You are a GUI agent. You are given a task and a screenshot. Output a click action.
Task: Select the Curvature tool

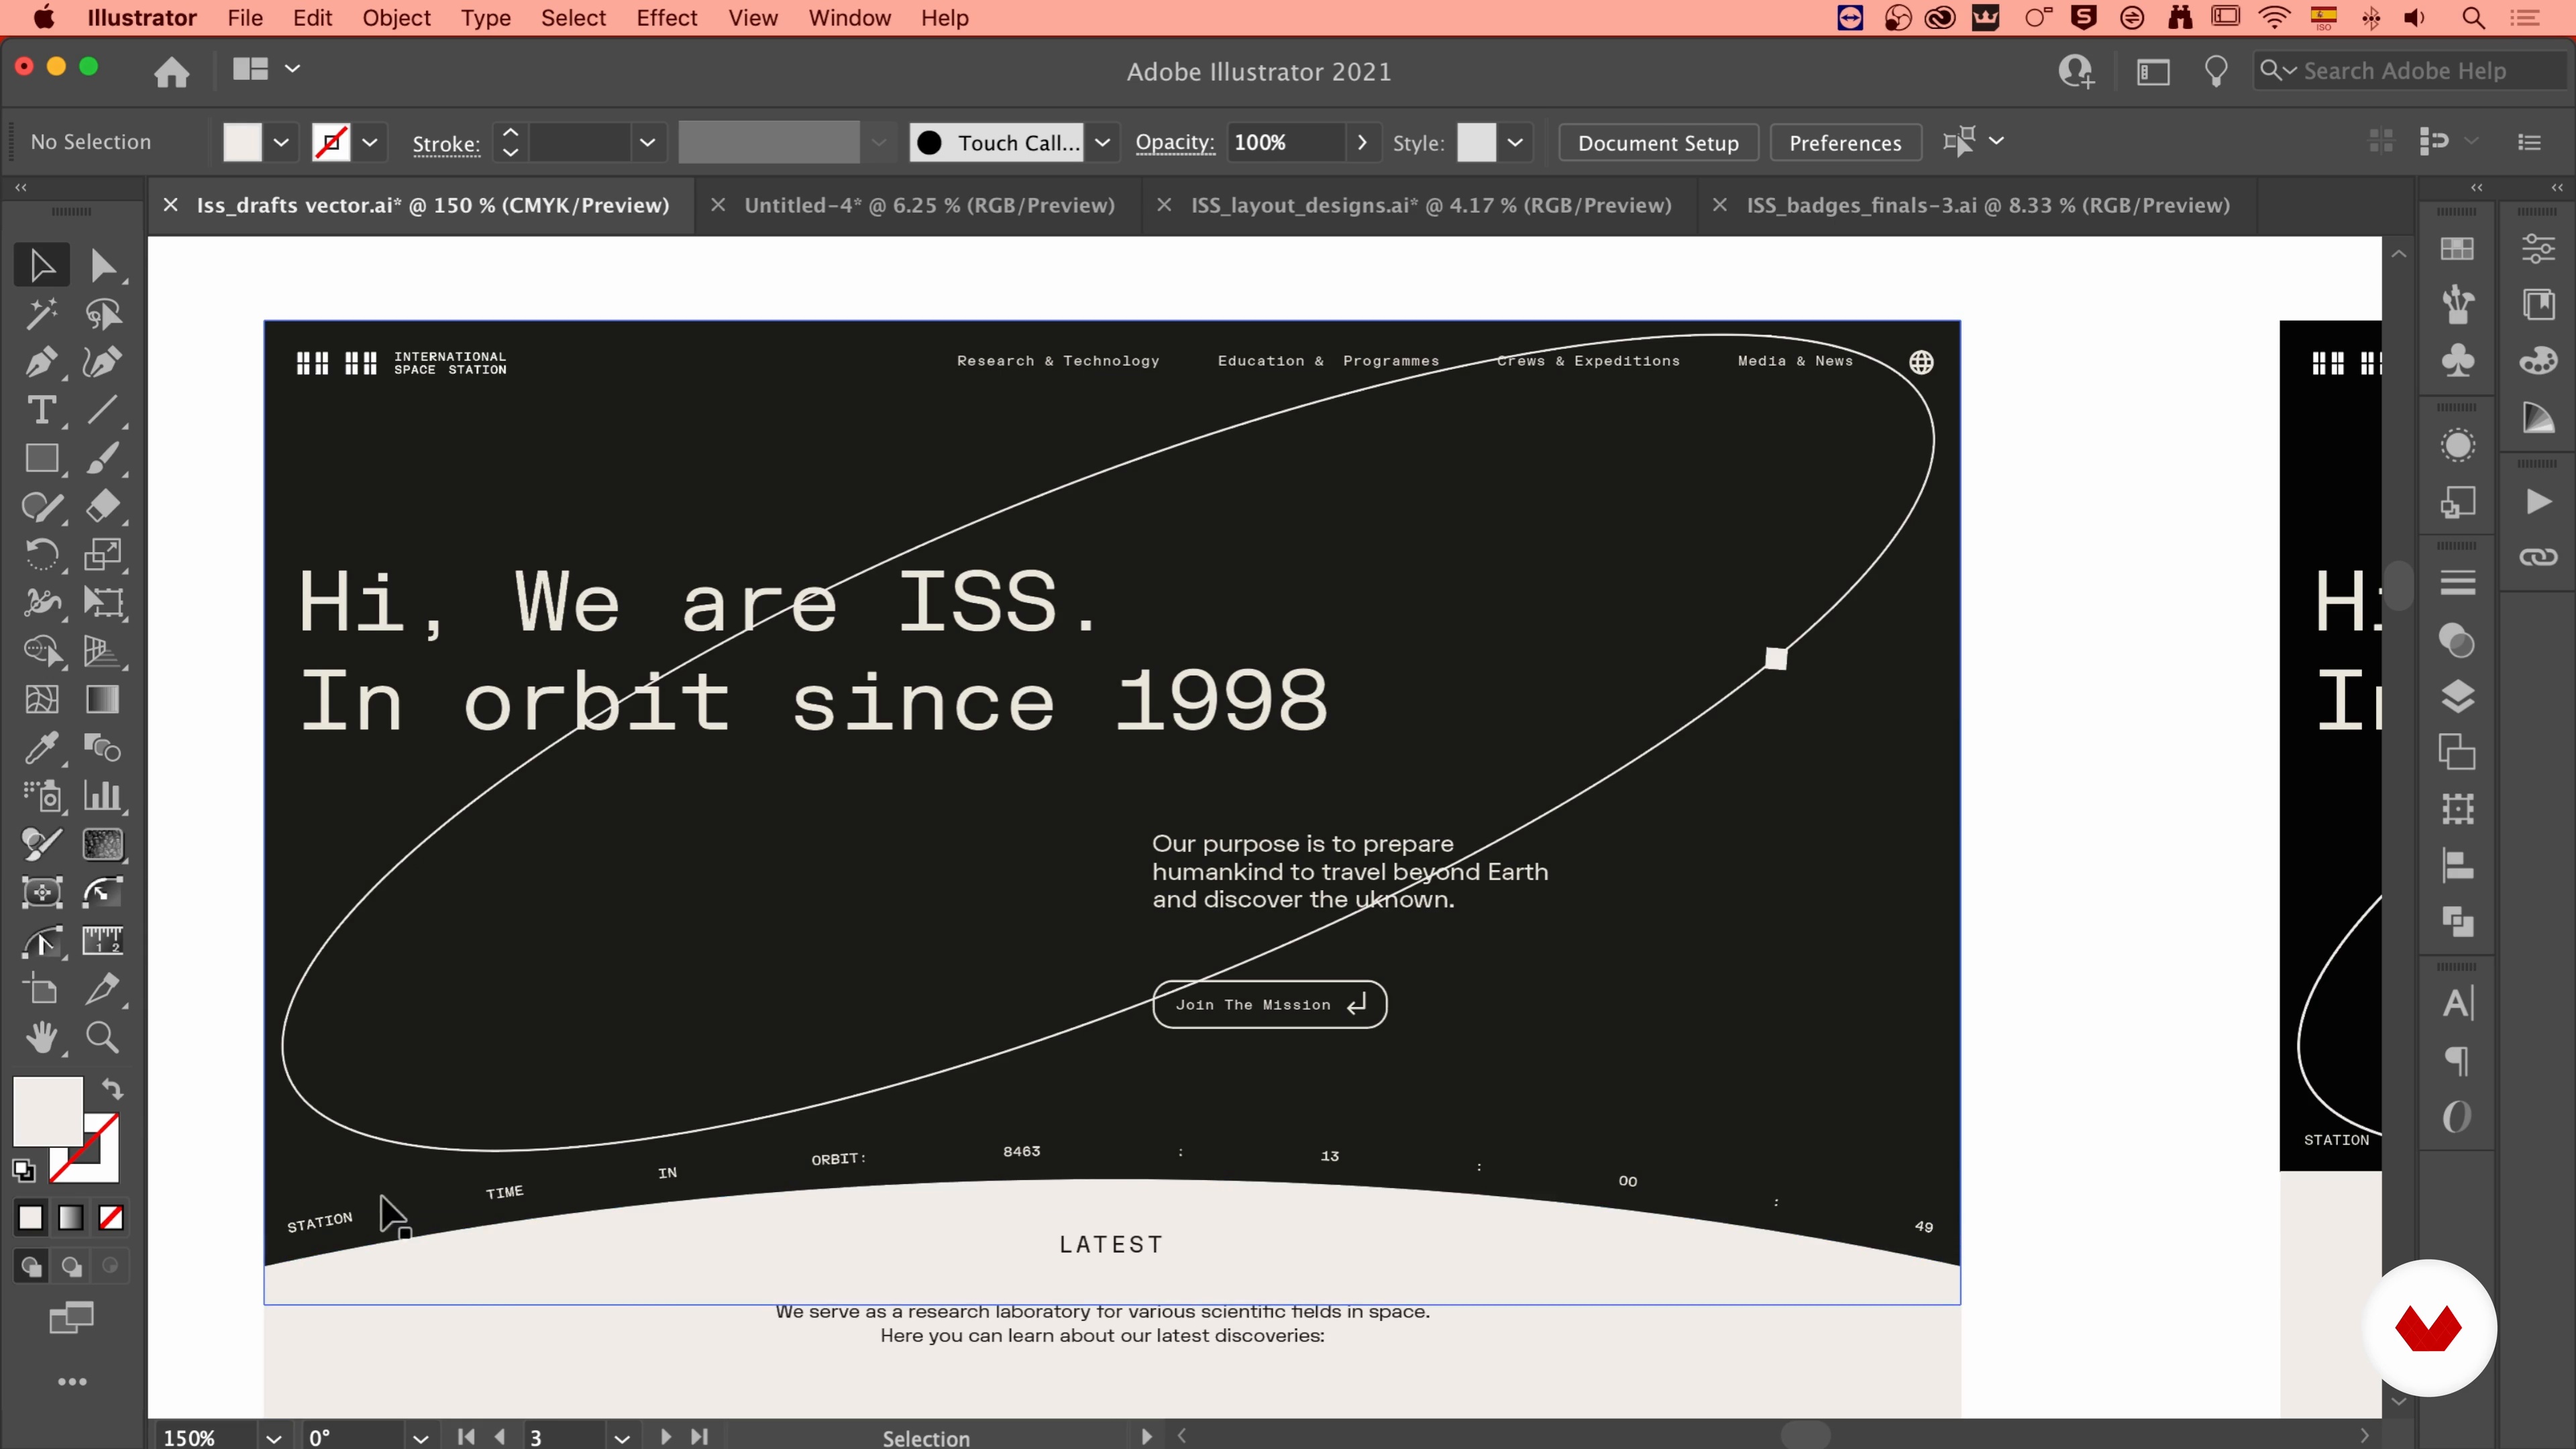[x=103, y=362]
